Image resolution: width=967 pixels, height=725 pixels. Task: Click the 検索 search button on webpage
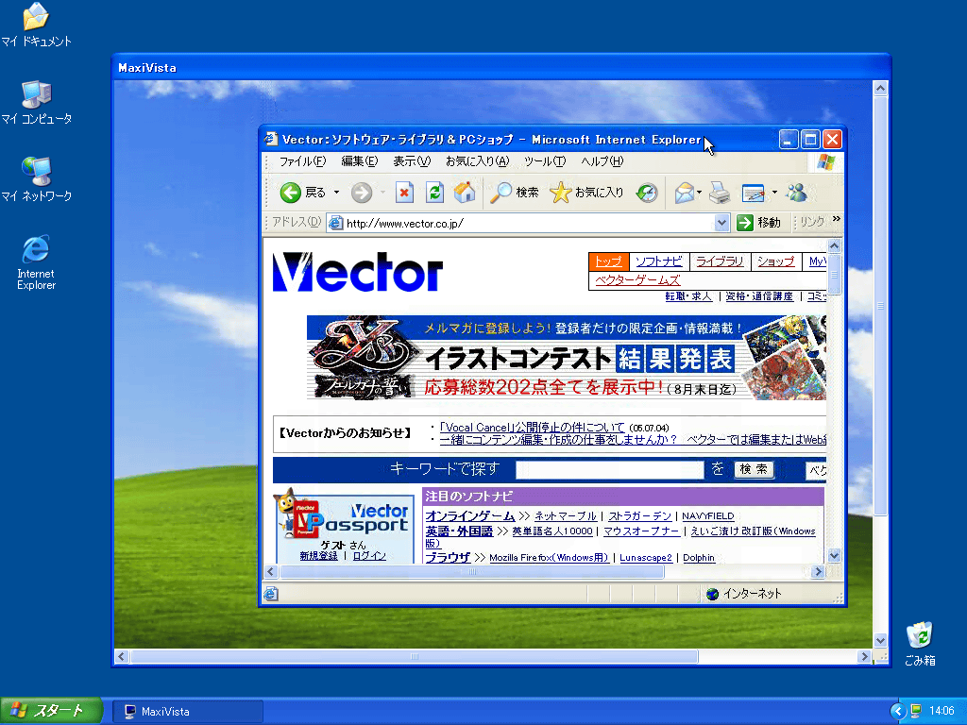tap(754, 470)
